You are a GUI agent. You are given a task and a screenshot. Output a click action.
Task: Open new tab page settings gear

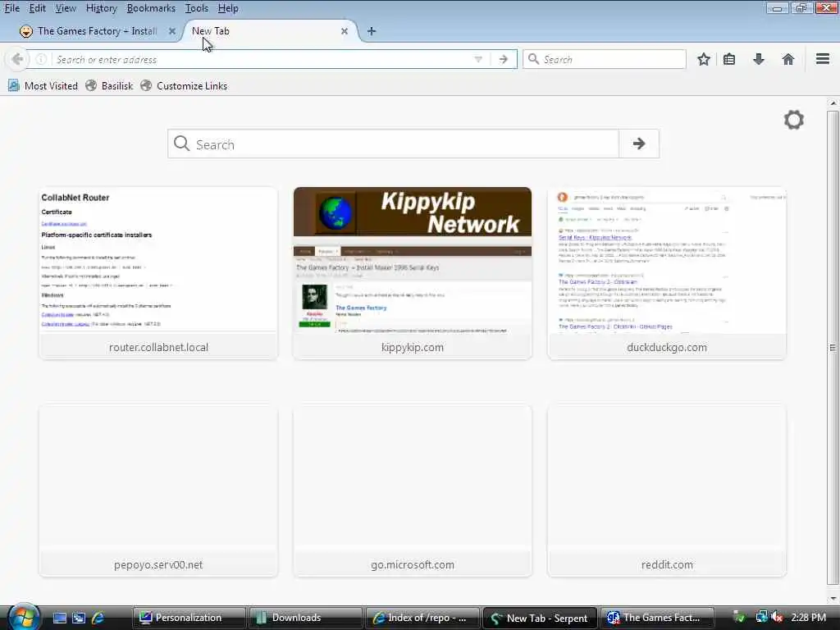pos(794,120)
